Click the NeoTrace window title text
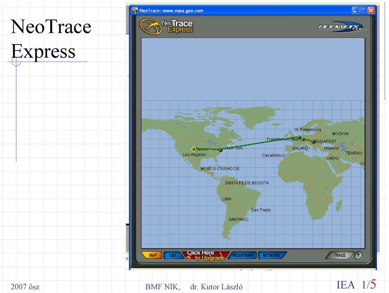The image size is (389, 293). [171, 11]
